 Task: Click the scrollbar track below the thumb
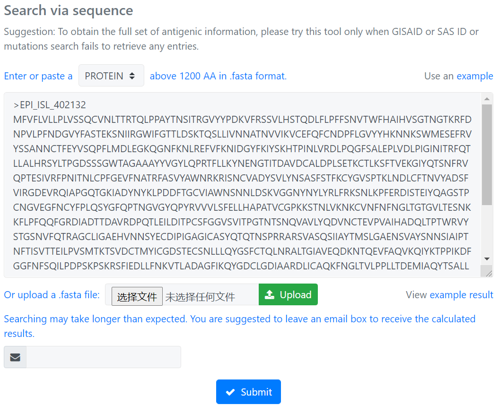[487, 230]
